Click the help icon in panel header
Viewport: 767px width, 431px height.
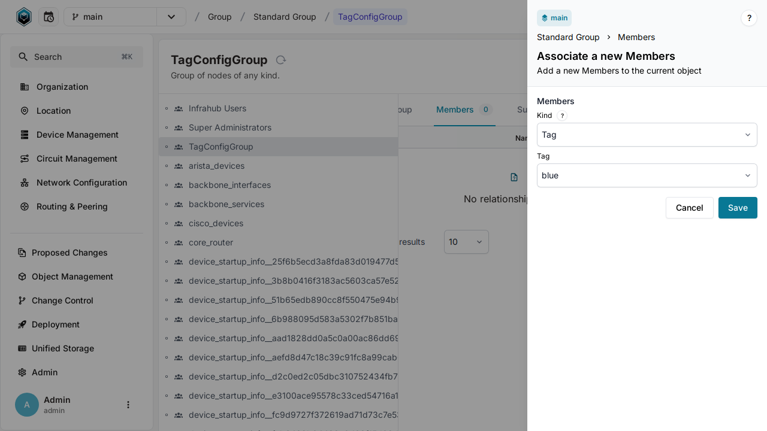coord(748,18)
